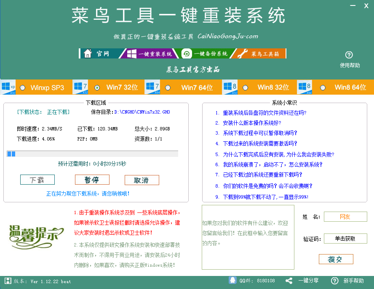The height and width of the screenshot is (289, 374).
Task: Click the Win7 64位 Windows logo icon
Action: (x=152, y=87)
